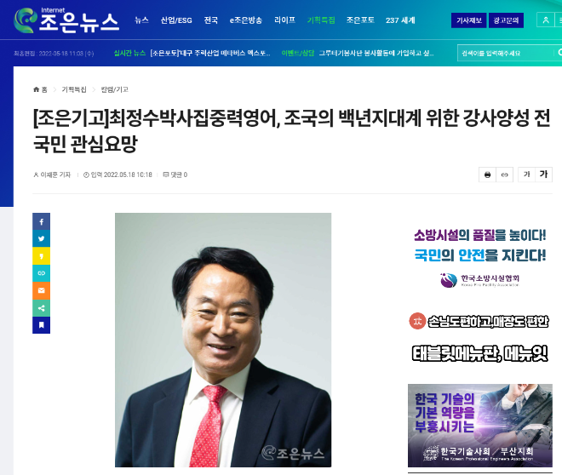The height and width of the screenshot is (475, 562).
Task: Decrease font size with small 가
Action: (x=526, y=175)
